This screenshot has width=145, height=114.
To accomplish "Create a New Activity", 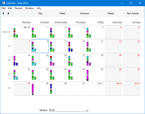I will point(133,13).
